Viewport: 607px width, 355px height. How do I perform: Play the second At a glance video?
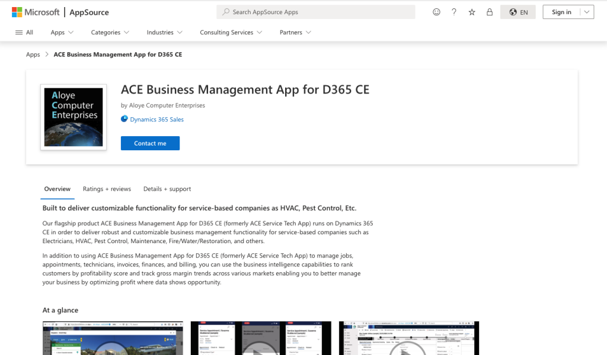[261, 338]
